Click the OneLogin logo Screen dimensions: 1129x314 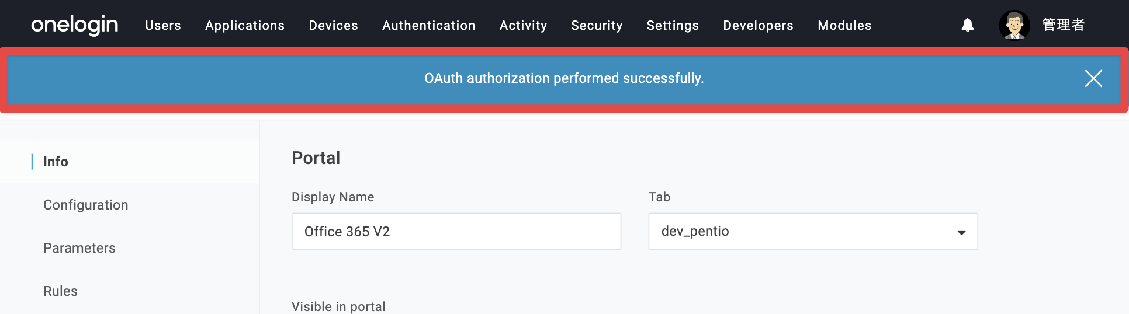(75, 25)
